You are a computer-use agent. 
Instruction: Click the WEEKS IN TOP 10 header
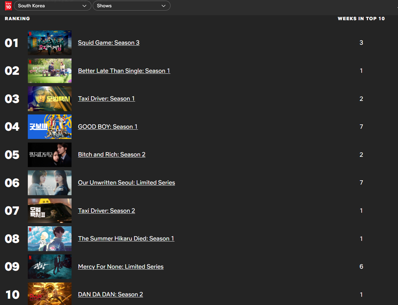coord(361,19)
